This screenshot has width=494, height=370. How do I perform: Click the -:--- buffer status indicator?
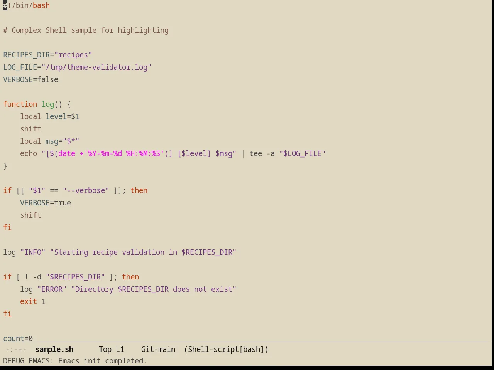click(x=16, y=349)
